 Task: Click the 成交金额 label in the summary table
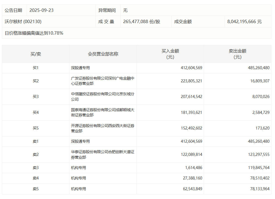click(183, 21)
